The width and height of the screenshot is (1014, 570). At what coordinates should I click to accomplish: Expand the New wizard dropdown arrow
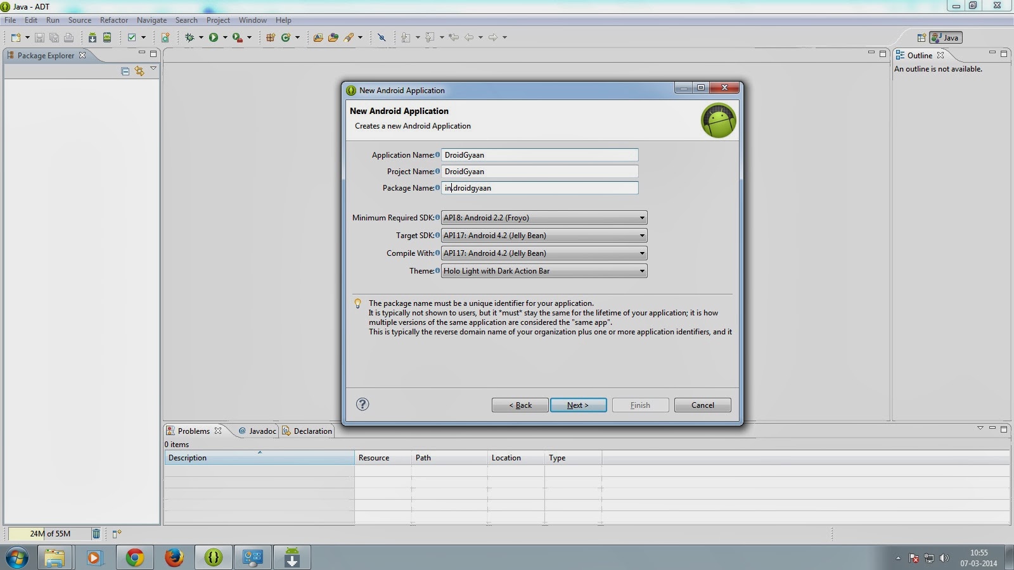[27, 37]
